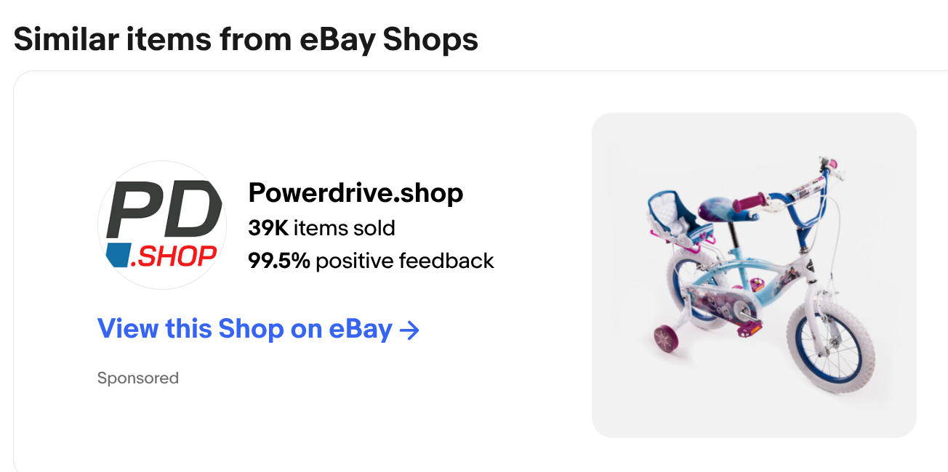
Task: Click the arrow after View this Shop
Action: pyautogui.click(x=410, y=330)
